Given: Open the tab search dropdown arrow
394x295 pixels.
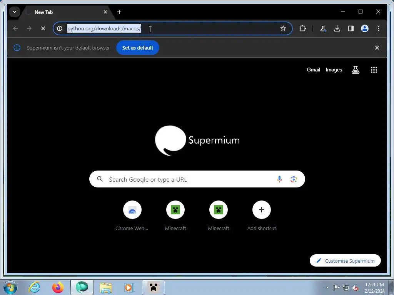Looking at the screenshot, I should 15,12.
